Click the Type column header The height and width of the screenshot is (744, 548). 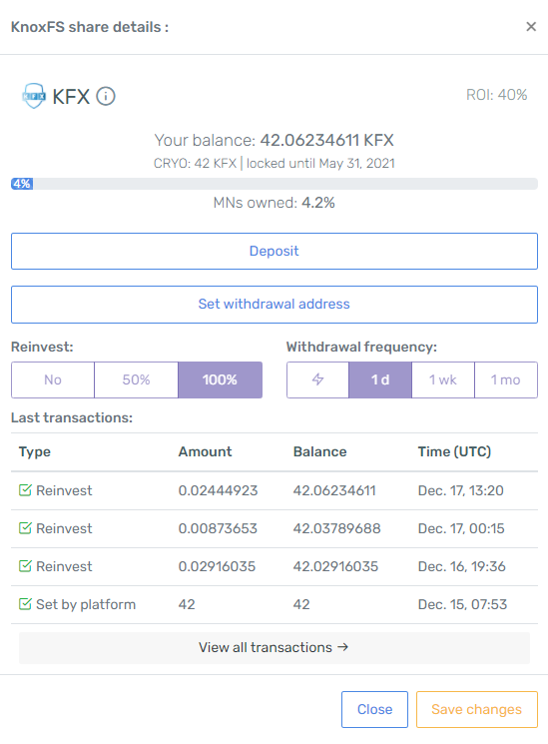tap(35, 452)
